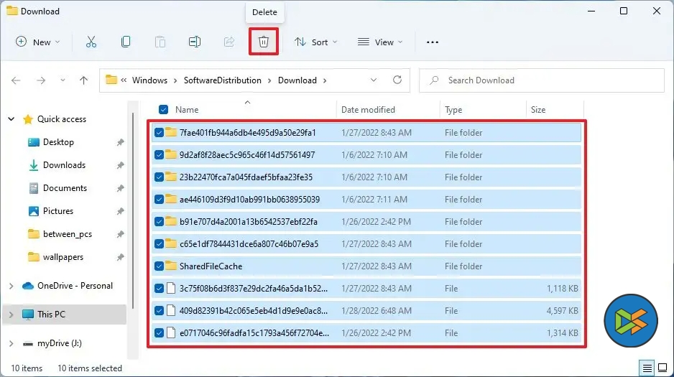The image size is (674, 377).
Task: Refresh the Download folder view
Action: [398, 80]
